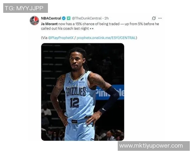193x154 pixels.
Task: Open the @PlayProphetX mention
Action: 61,38
